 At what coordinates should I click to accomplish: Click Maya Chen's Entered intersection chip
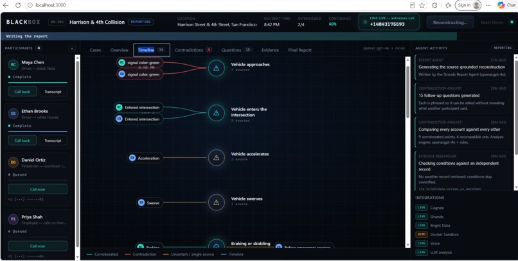coord(139,108)
